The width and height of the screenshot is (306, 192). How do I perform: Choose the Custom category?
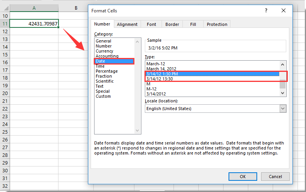click(x=103, y=96)
